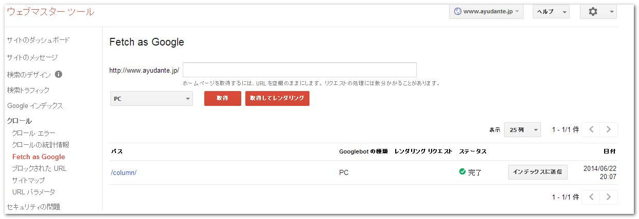Image resolution: width=639 pixels, height=219 pixels.
Task: Click globe icon beside www.ayudante.jp
Action: 457,11
